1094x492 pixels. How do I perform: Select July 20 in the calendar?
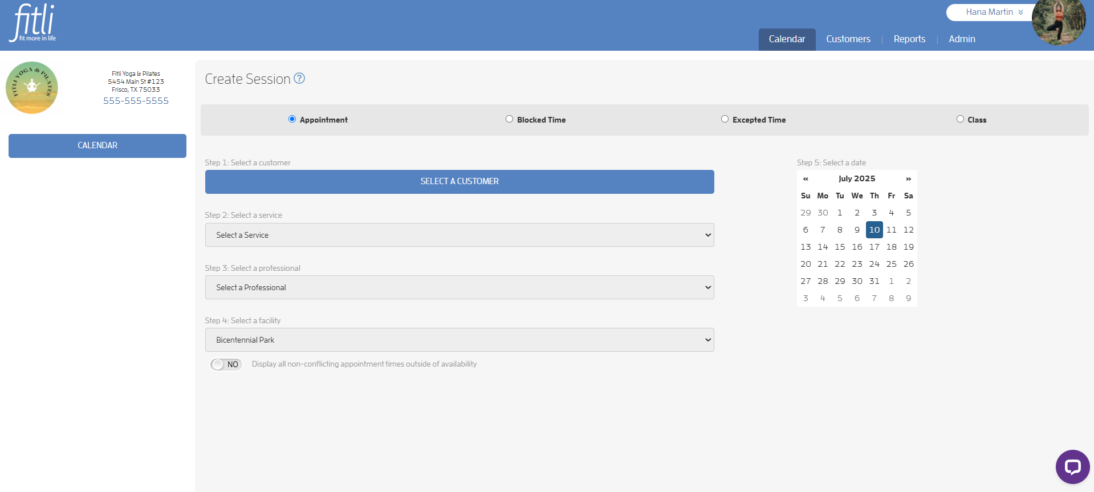coord(806,264)
